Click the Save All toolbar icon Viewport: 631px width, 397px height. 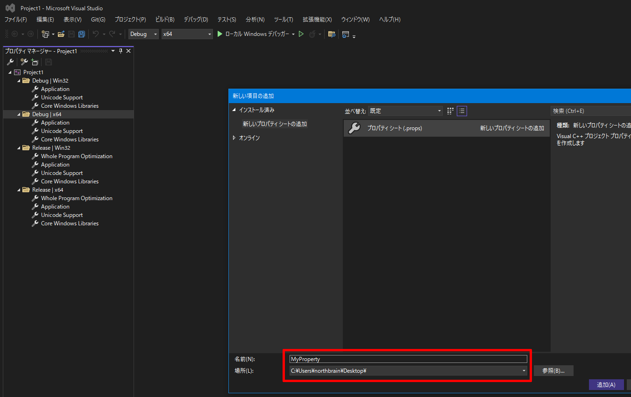tap(82, 34)
